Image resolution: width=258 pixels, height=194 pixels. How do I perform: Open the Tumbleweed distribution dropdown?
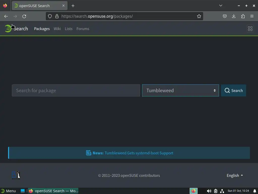point(180,90)
